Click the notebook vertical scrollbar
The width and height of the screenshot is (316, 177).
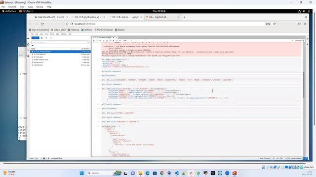[x=304, y=85]
